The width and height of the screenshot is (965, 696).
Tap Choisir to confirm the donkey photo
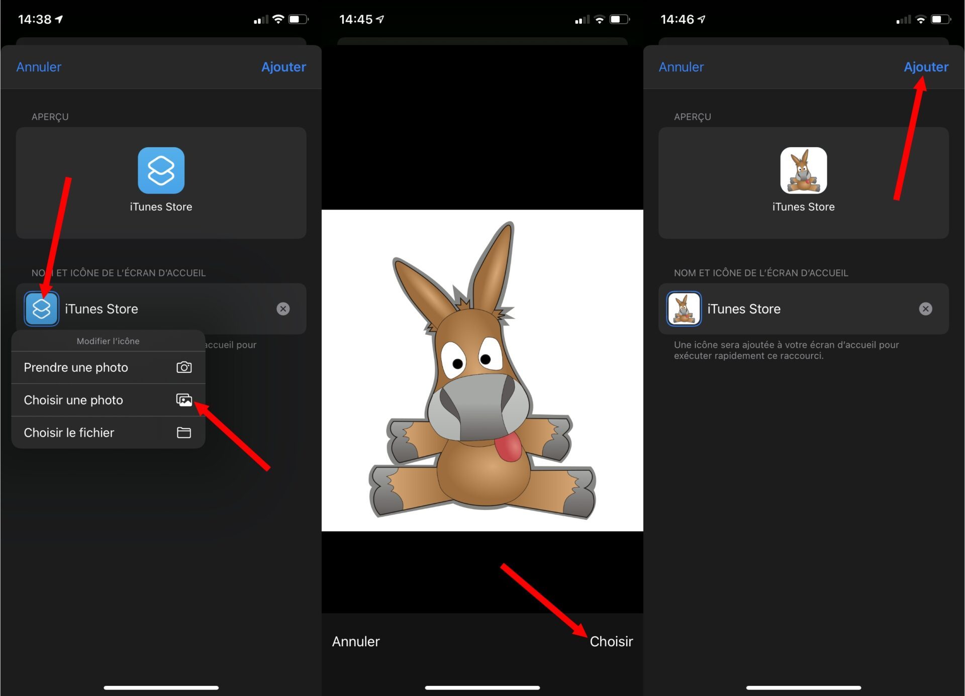[611, 641]
